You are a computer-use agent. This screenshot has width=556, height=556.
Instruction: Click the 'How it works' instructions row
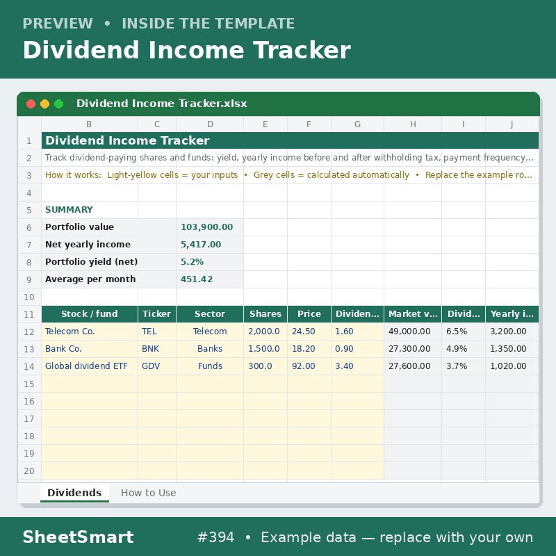(x=290, y=175)
